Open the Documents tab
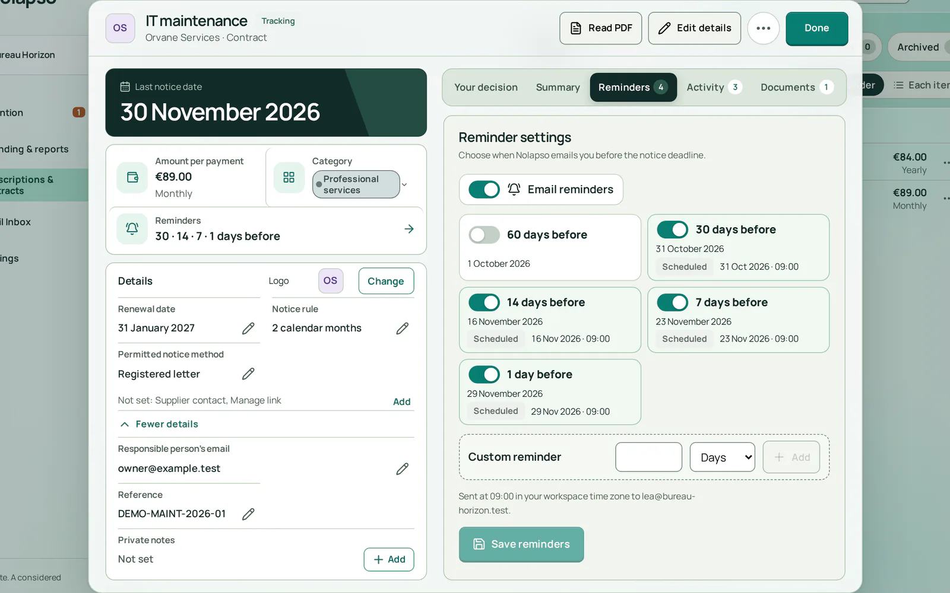This screenshot has height=593, width=950. point(796,87)
